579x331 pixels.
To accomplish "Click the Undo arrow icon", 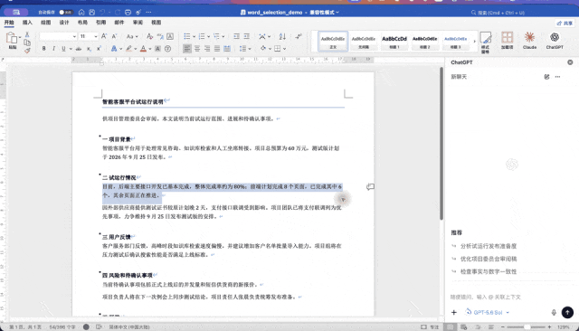I will click(102, 12).
